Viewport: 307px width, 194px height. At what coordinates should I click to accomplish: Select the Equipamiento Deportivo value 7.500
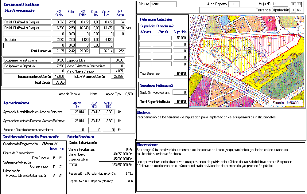[58, 66]
